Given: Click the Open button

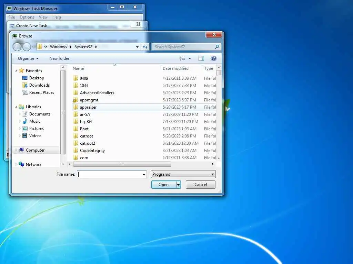Looking at the screenshot, I should point(164,185).
